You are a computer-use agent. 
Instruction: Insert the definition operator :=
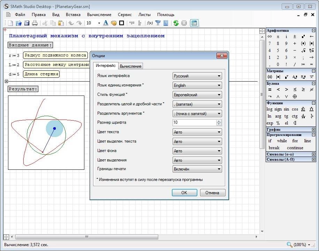[x=303, y=64]
